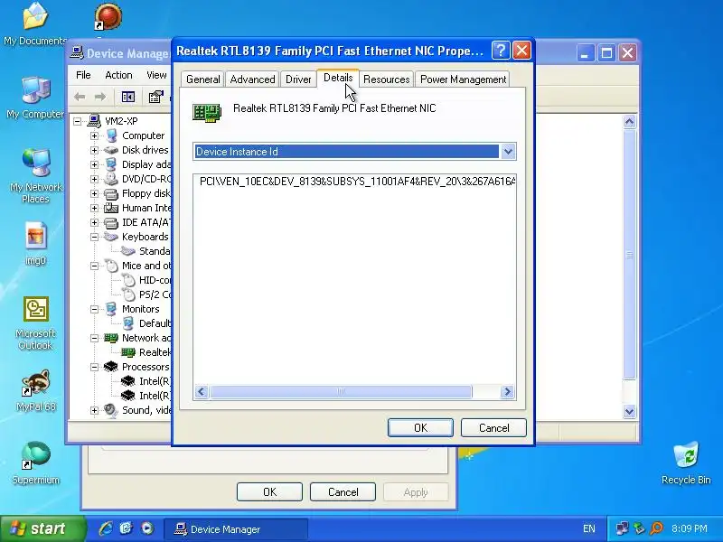Open Device Manager View menu

(156, 75)
